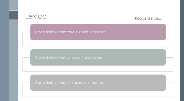The width and height of the screenshot is (184, 101).
Task: Select the pink sinônimos rule box
Action: pos(98,32)
